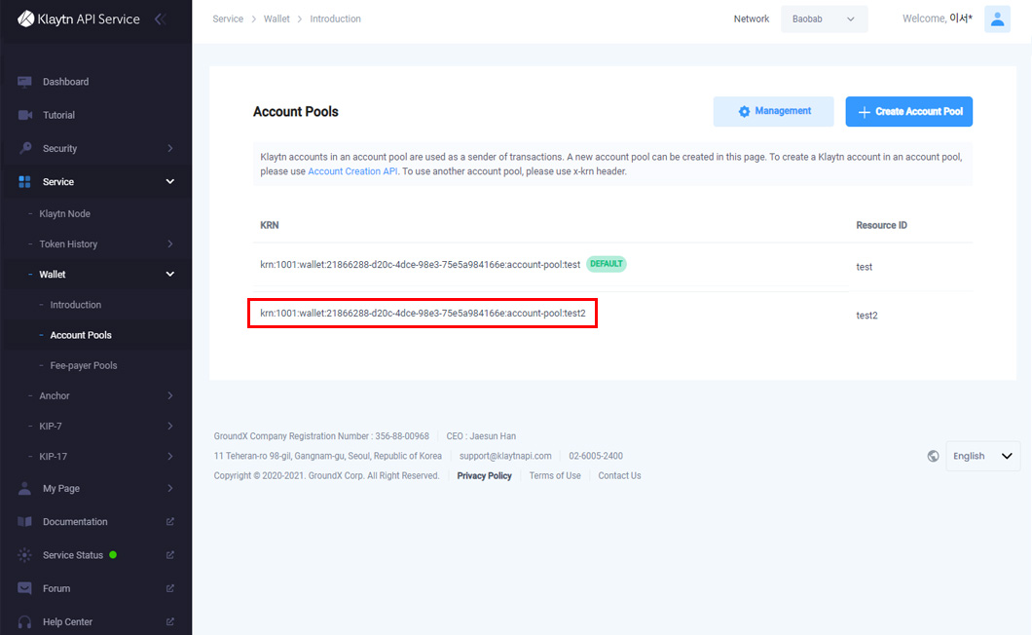Collapse the sidebar with double-arrow icon
The width and height of the screenshot is (1032, 635).
pyautogui.click(x=160, y=19)
